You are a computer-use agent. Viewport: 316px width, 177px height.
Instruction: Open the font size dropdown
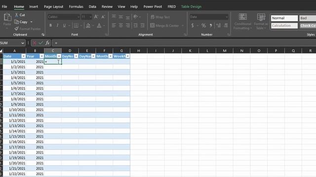pyautogui.click(x=90, y=17)
